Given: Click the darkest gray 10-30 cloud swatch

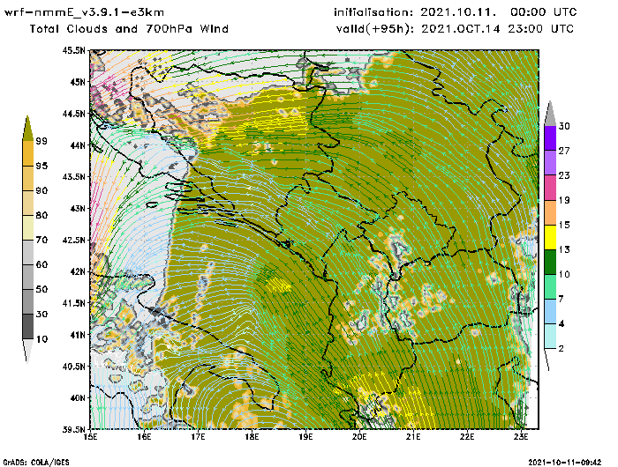Looking at the screenshot, I should point(27,327).
